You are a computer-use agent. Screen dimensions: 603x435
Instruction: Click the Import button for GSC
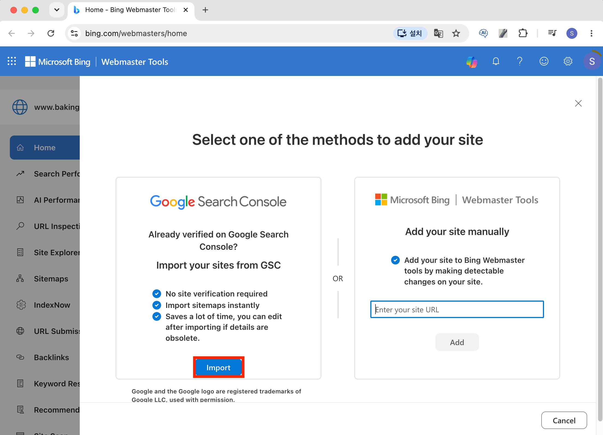[218, 368]
